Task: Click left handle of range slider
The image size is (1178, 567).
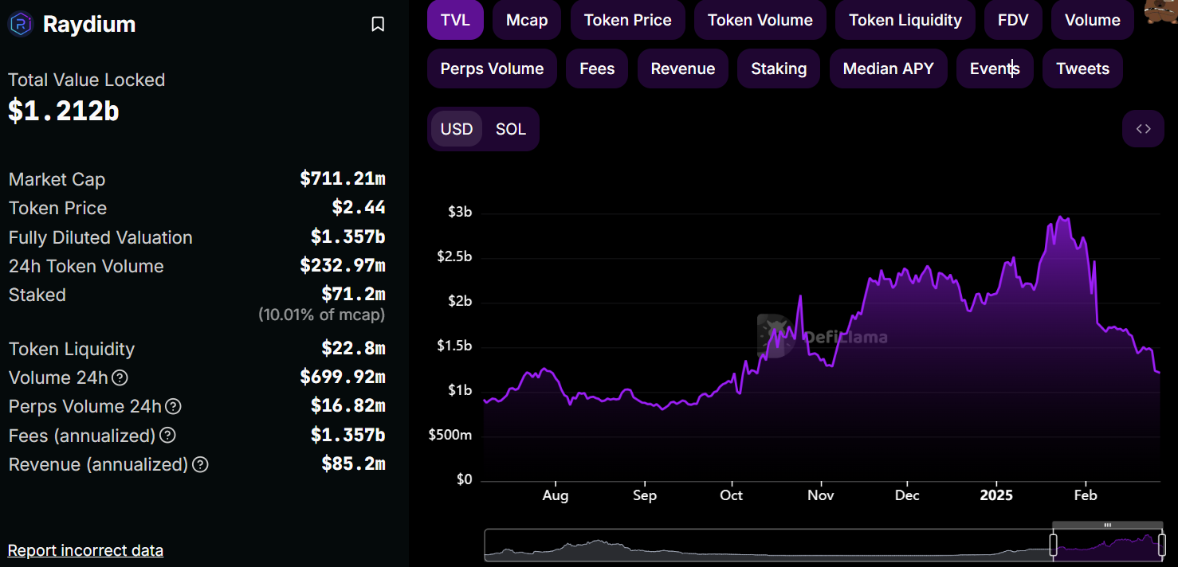Action: (x=1053, y=545)
